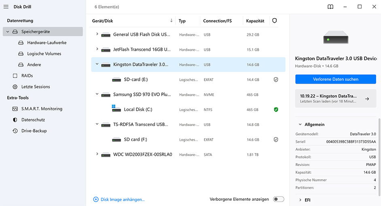Click serial number 00400539BC5BBF31373D55AA
This screenshot has width=381, height=206.
click(x=351, y=142)
